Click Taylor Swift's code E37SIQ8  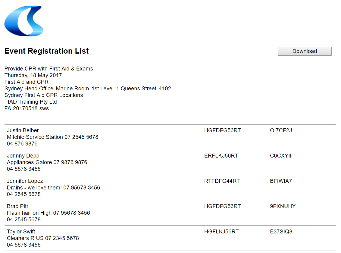281,232
